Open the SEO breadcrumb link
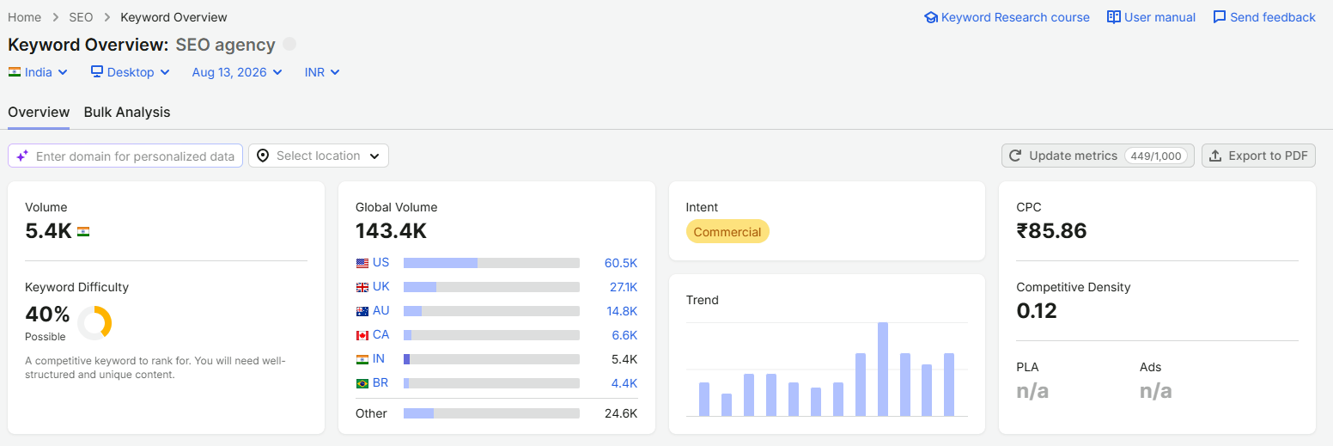The width and height of the screenshot is (1333, 446). click(81, 17)
